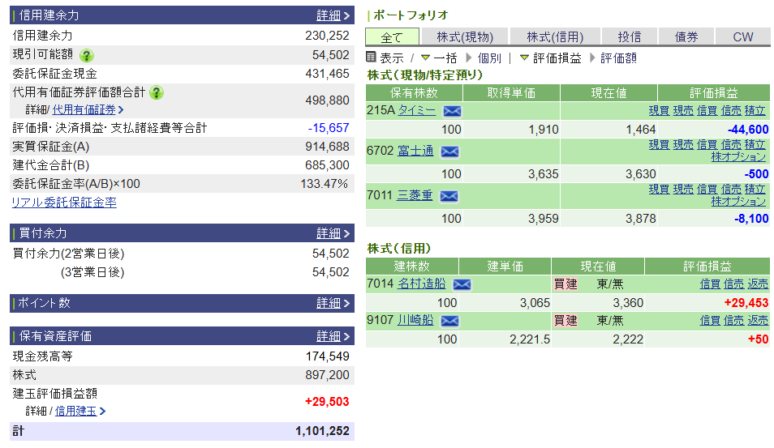This screenshot has width=774, height=448.
Task: Click the mail icon beside 富士通
Action: pyautogui.click(x=449, y=151)
